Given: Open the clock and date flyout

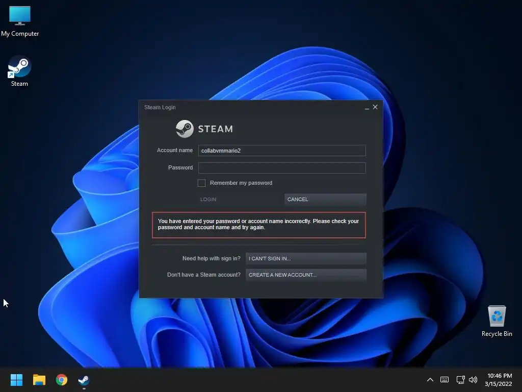Looking at the screenshot, I should click(499, 380).
